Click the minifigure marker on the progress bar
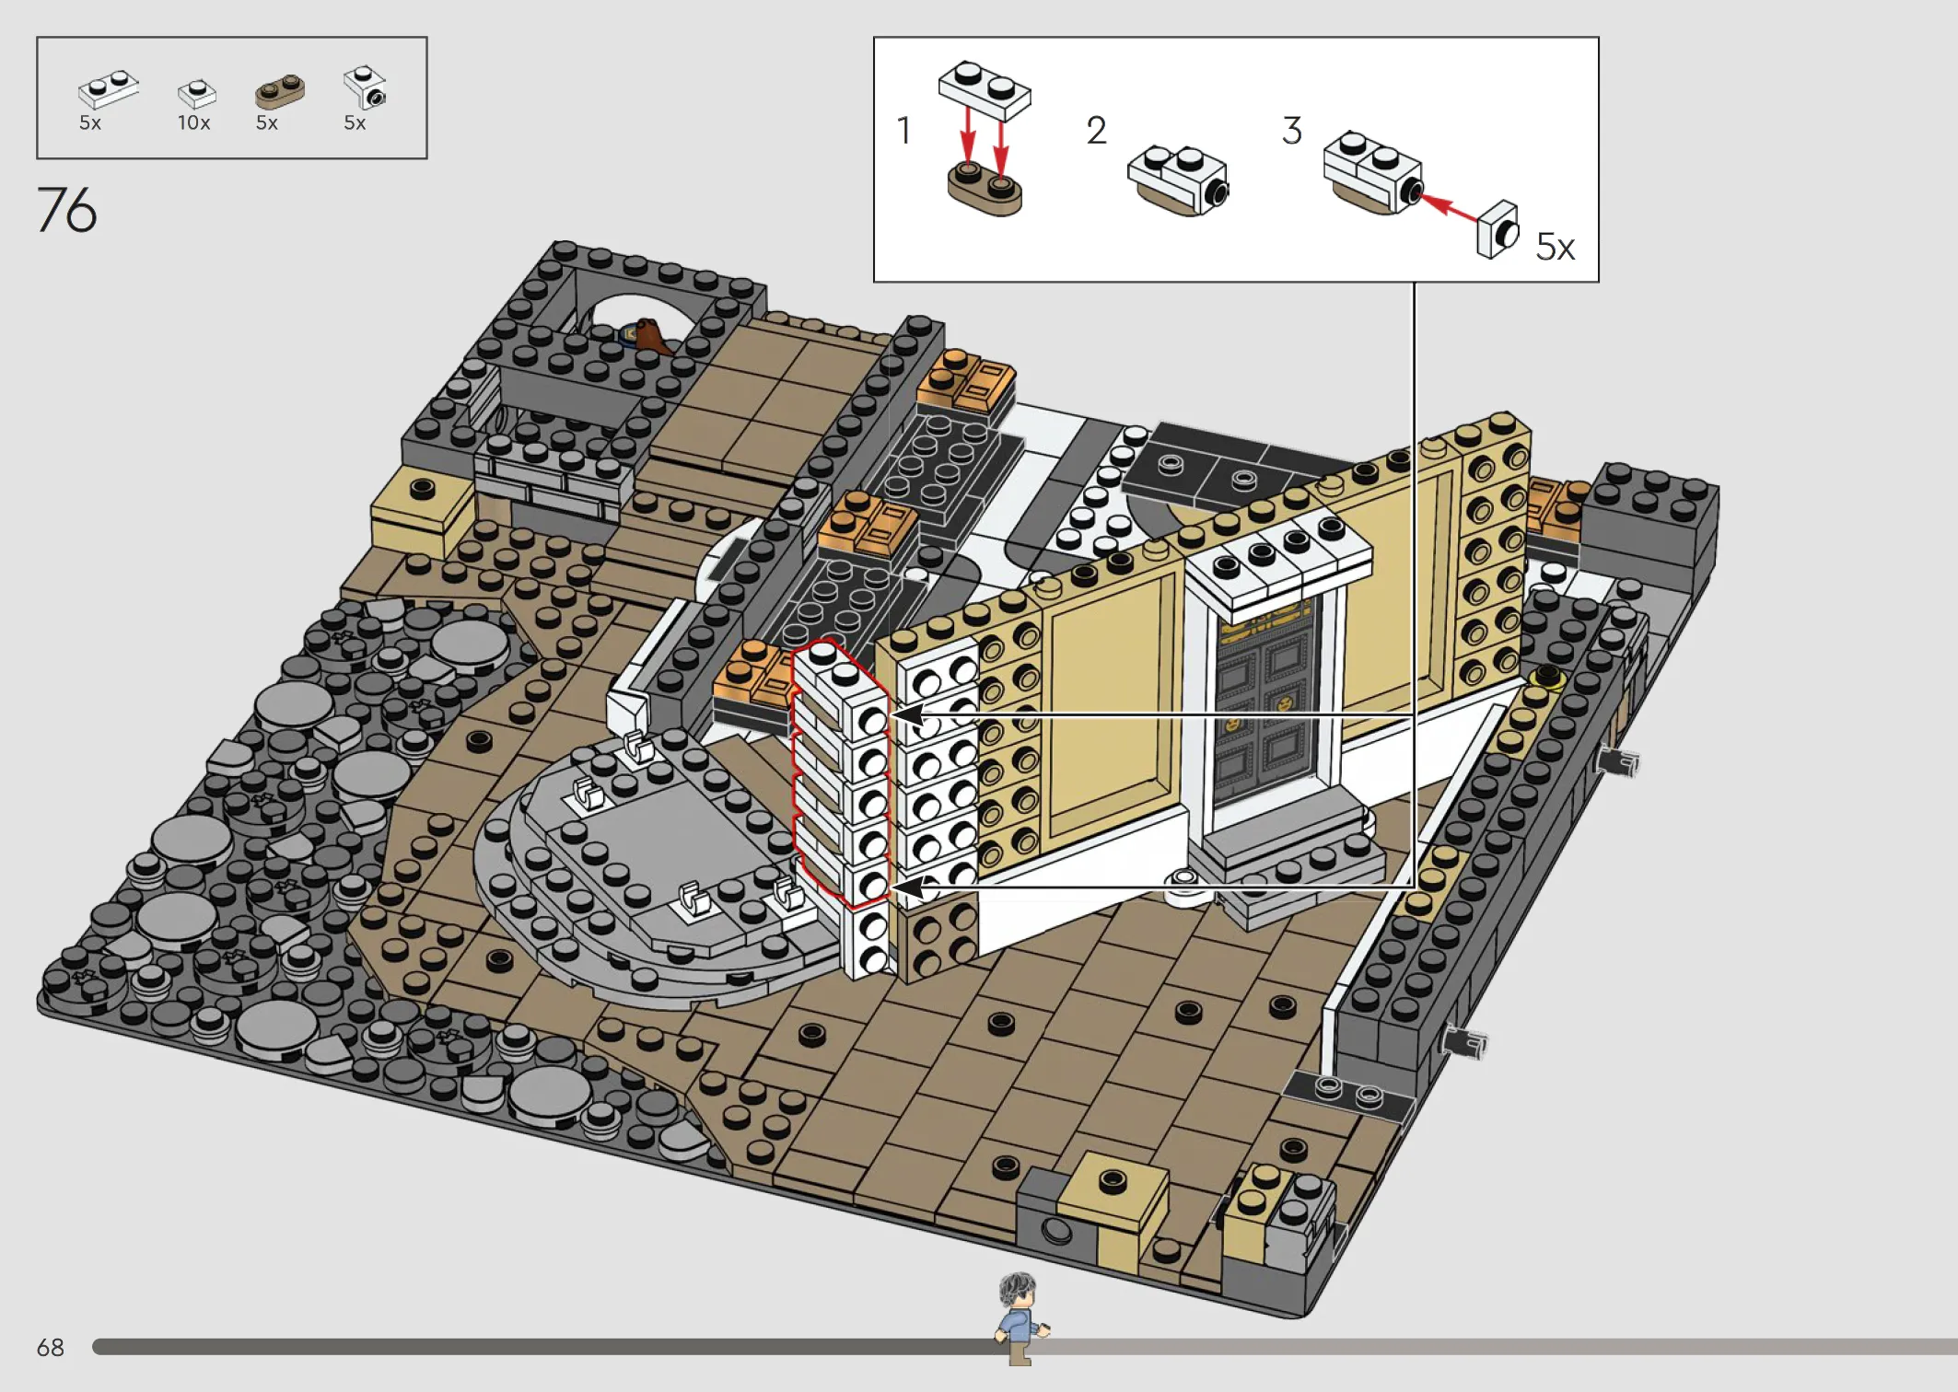1958x1392 pixels. pyautogui.click(x=1020, y=1318)
